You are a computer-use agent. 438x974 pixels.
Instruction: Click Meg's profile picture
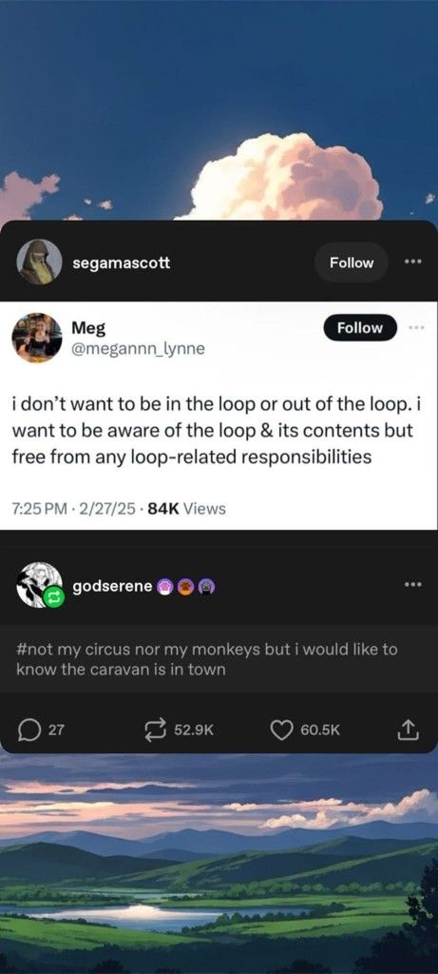[37, 338]
